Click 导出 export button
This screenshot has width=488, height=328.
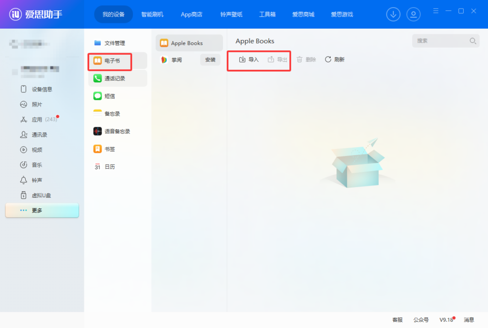[277, 60]
